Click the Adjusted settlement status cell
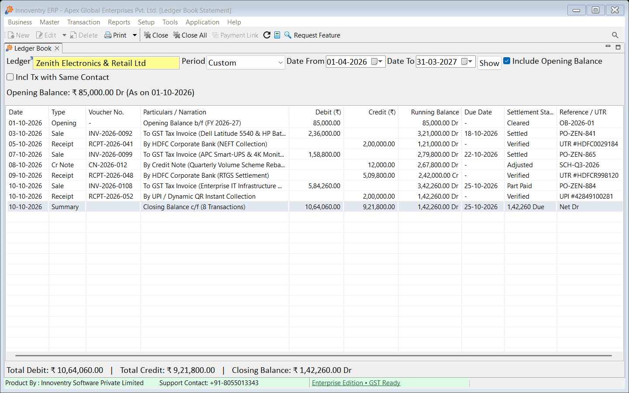Screen dimensions: 629x393 pos(530,165)
